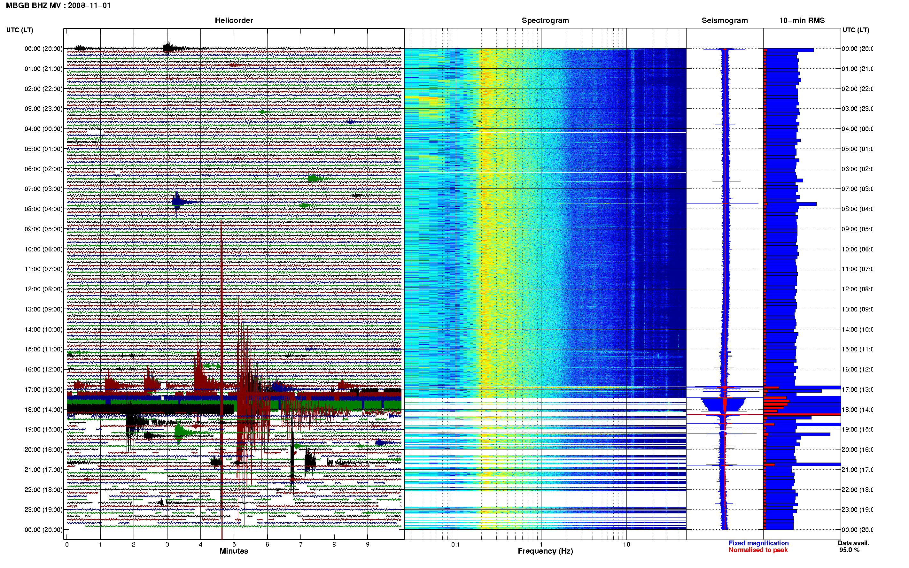The width and height of the screenshot is (909, 568).
Task: Click the 'Helicorder' panel heading
Action: coord(234,21)
